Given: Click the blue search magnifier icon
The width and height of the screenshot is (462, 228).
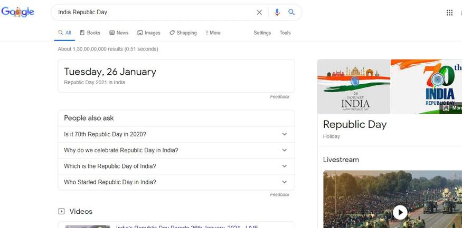Looking at the screenshot, I should coord(291,13).
